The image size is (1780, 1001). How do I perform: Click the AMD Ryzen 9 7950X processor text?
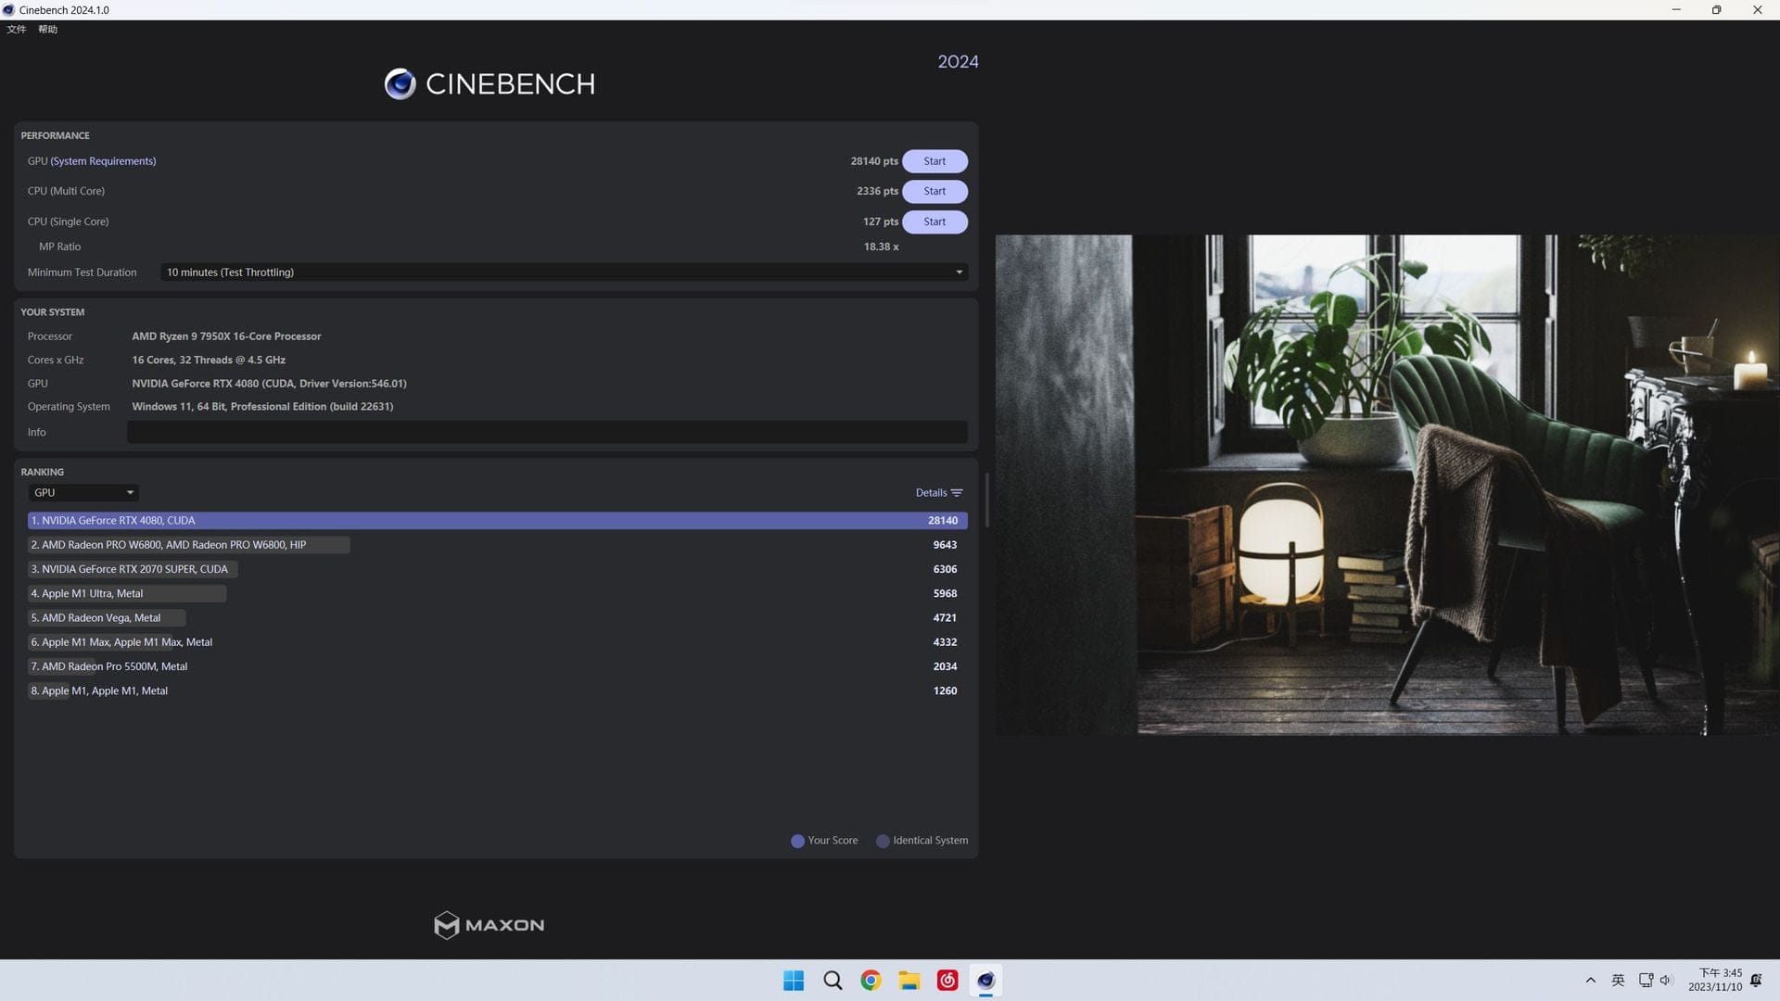(x=226, y=336)
